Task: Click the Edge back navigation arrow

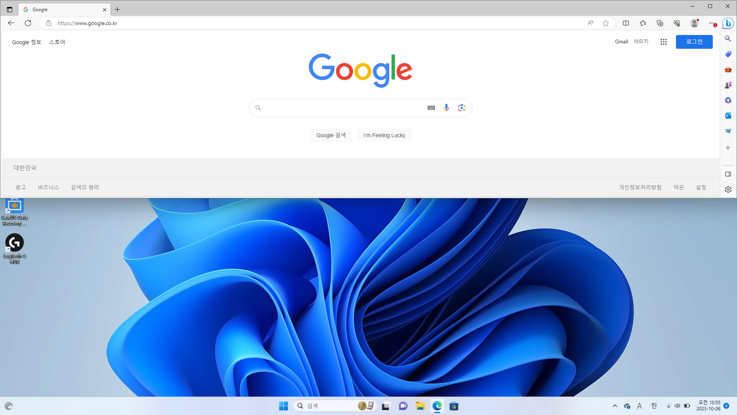Action: 11,23
